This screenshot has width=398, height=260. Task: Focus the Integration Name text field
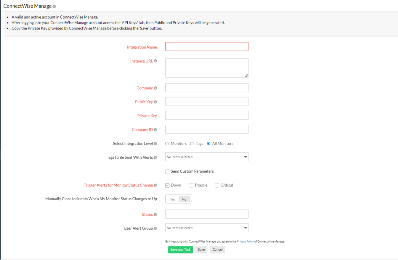point(207,47)
